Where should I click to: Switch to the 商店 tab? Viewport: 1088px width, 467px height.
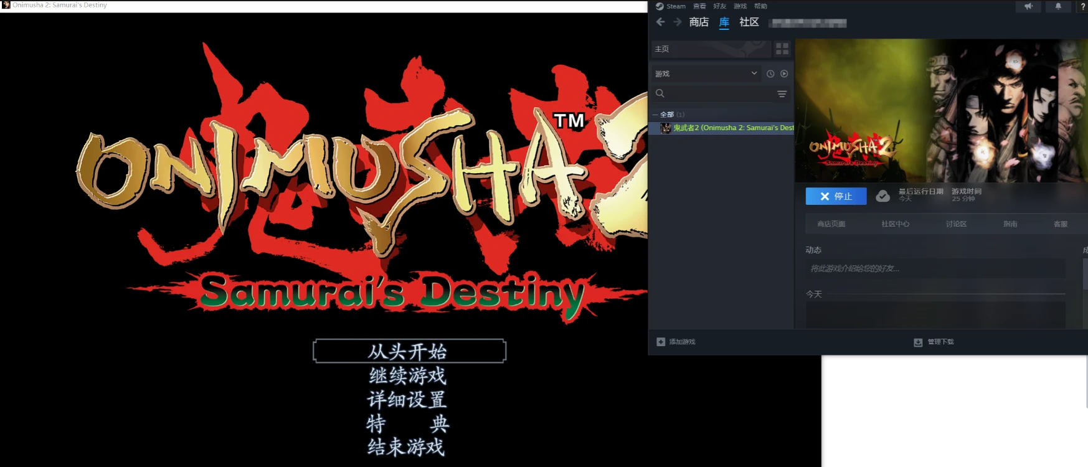(699, 22)
